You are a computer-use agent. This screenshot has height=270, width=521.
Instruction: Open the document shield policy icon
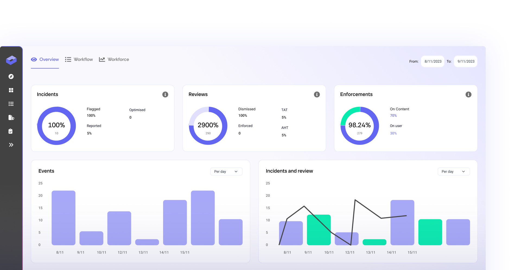pyautogui.click(x=11, y=117)
